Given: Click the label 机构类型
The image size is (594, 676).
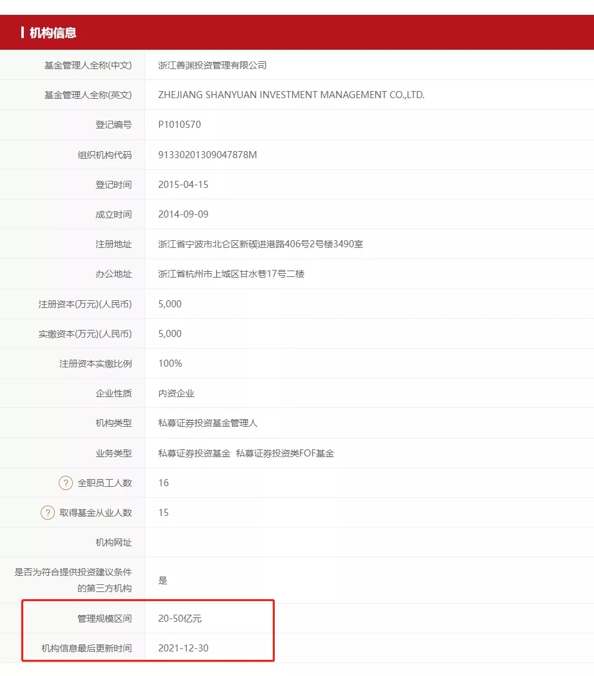Looking at the screenshot, I should pyautogui.click(x=114, y=423).
